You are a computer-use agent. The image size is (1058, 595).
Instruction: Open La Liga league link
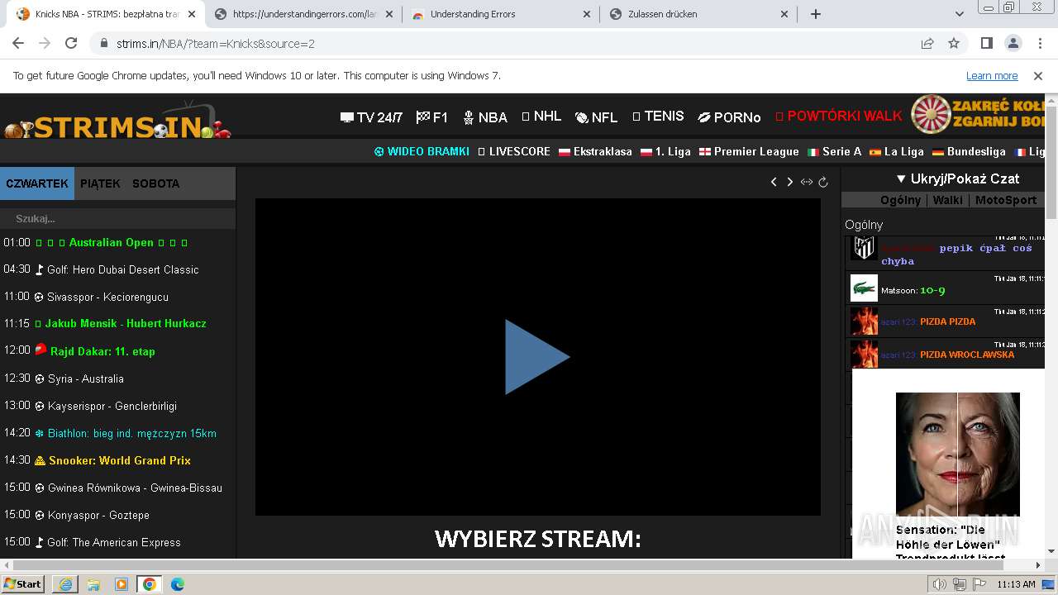[x=896, y=151]
